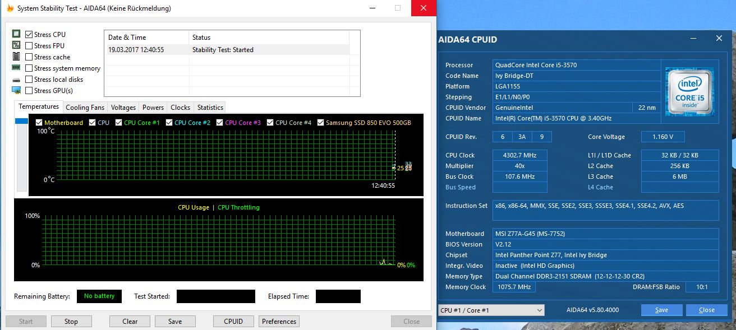This screenshot has height=330, width=736.
Task: Close the System Stability Test window
Action: pyautogui.click(x=424, y=8)
